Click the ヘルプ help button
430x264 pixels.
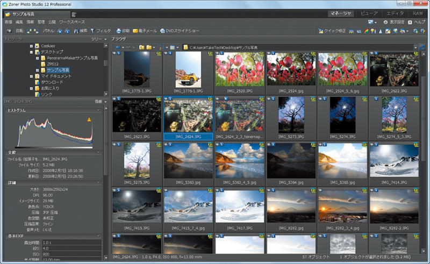pyautogui.click(x=417, y=22)
